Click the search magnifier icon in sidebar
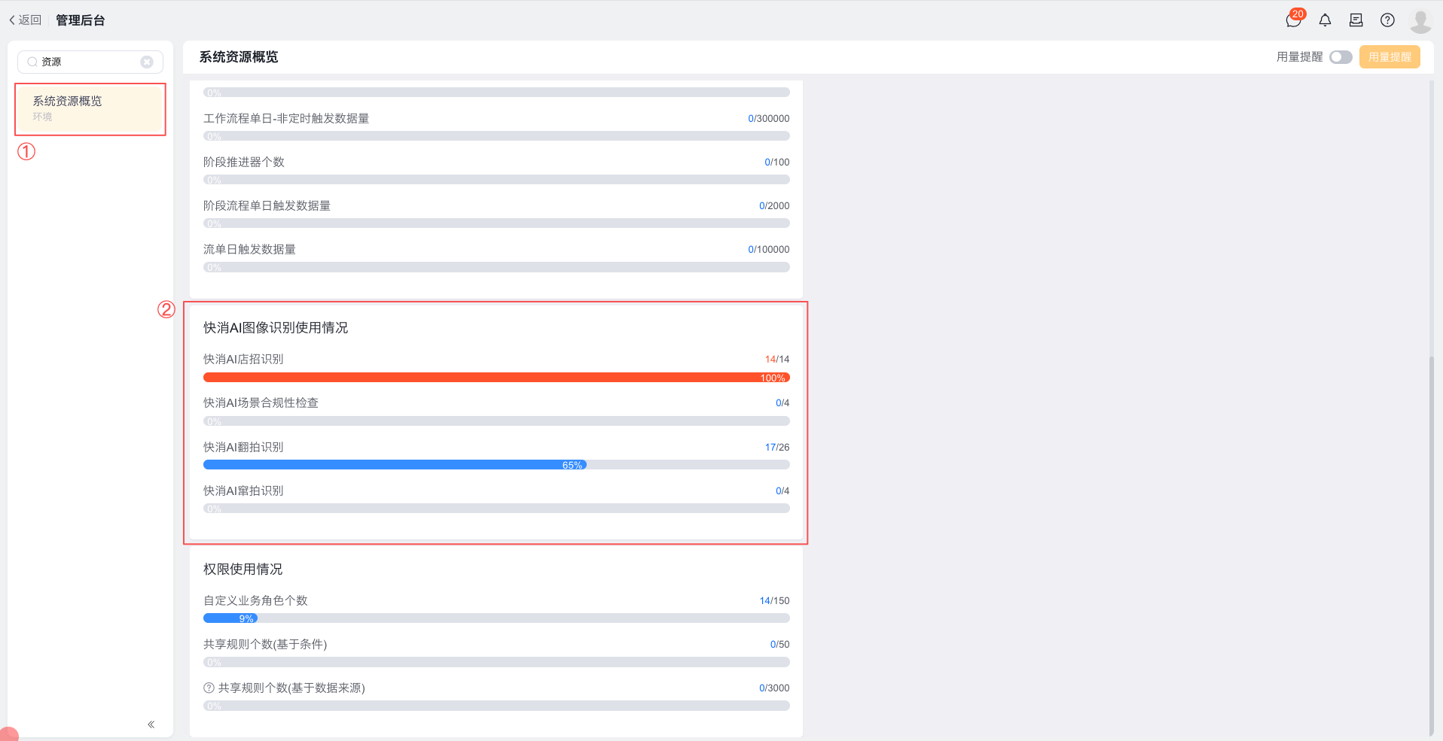Screen dimensions: 1443x741 [x=32, y=62]
